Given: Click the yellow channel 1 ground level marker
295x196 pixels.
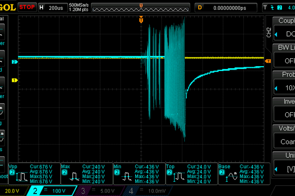Looking at the screenshot, I should pos(15,80).
